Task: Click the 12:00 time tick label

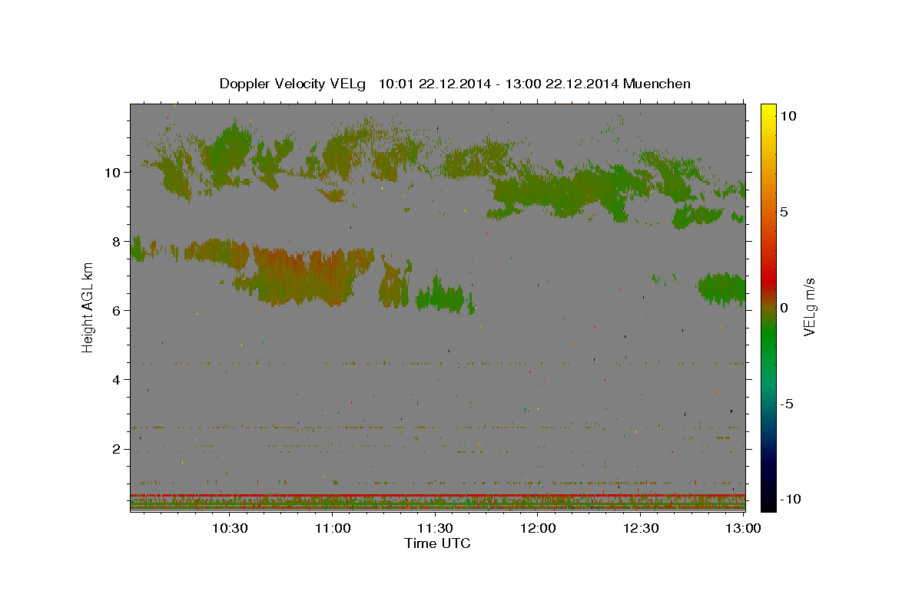Action: 538,528
